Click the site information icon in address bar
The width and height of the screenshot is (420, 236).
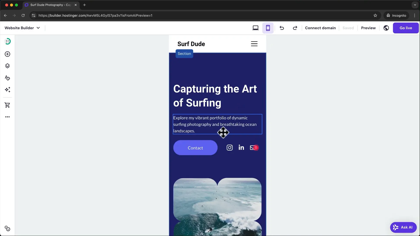point(34,15)
